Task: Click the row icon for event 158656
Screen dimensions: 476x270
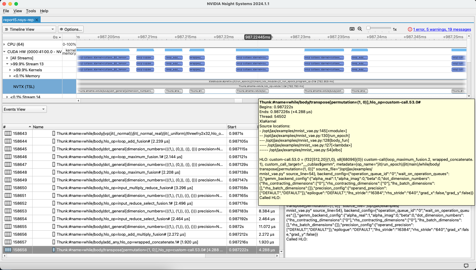Action: pos(8,234)
